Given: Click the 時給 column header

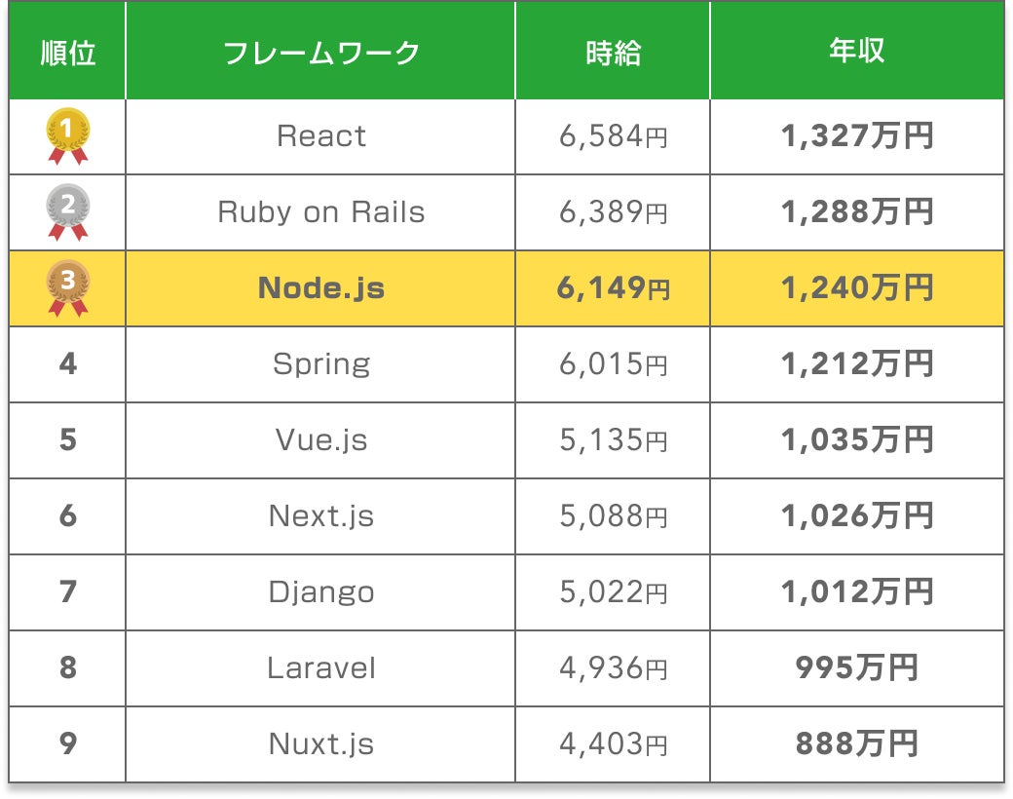Looking at the screenshot, I should coord(614,52).
